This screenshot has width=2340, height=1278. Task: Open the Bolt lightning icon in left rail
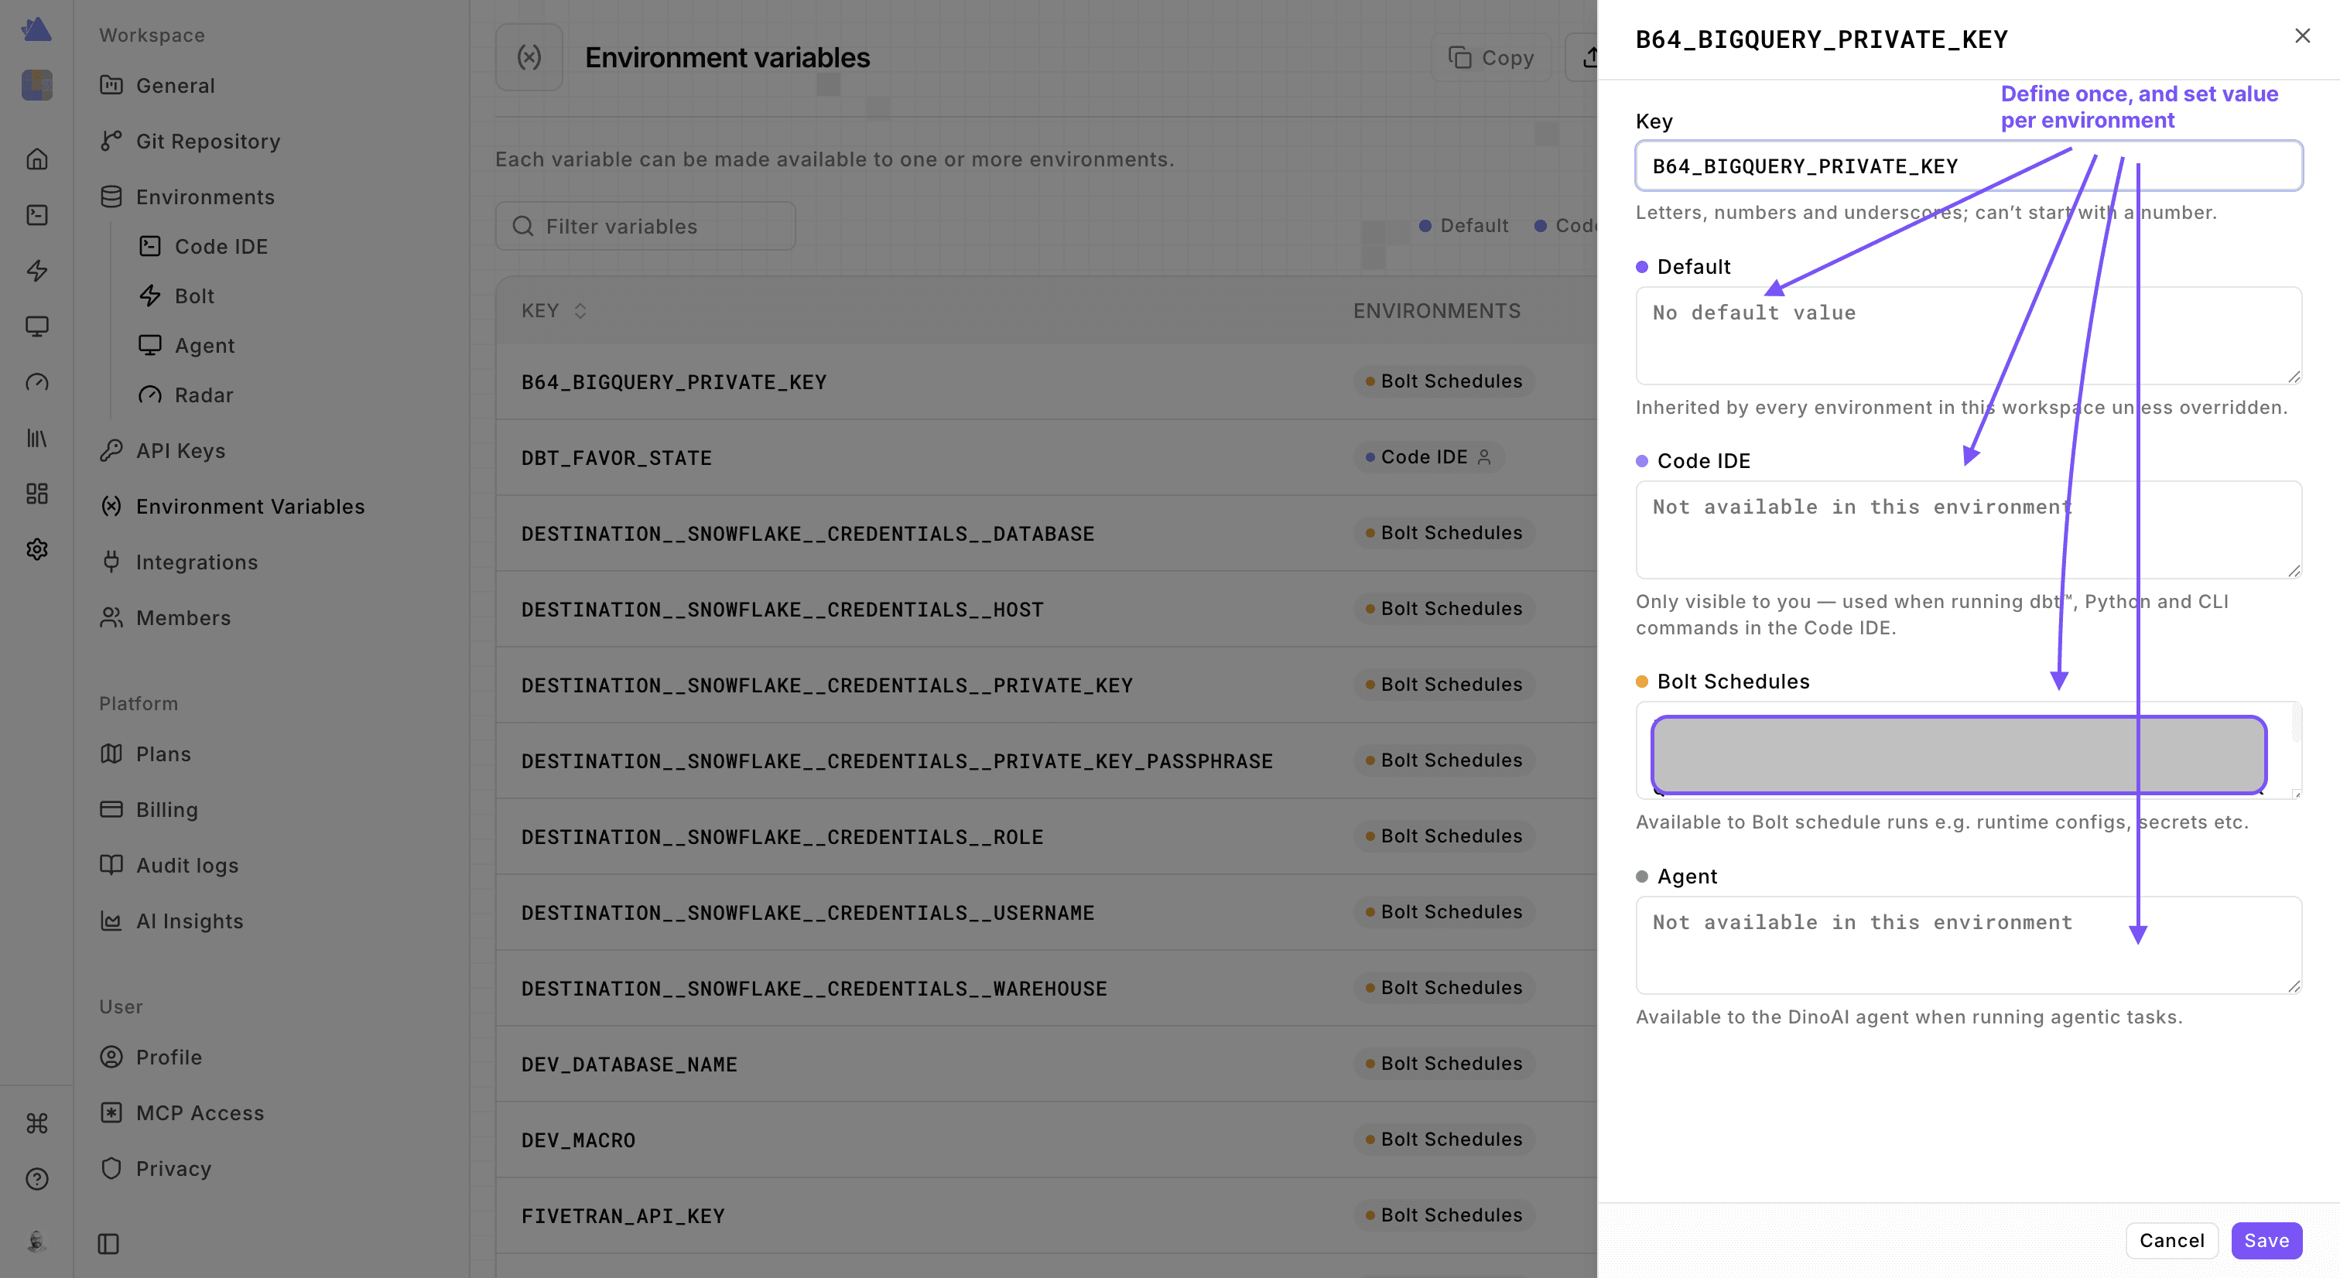coord(37,271)
